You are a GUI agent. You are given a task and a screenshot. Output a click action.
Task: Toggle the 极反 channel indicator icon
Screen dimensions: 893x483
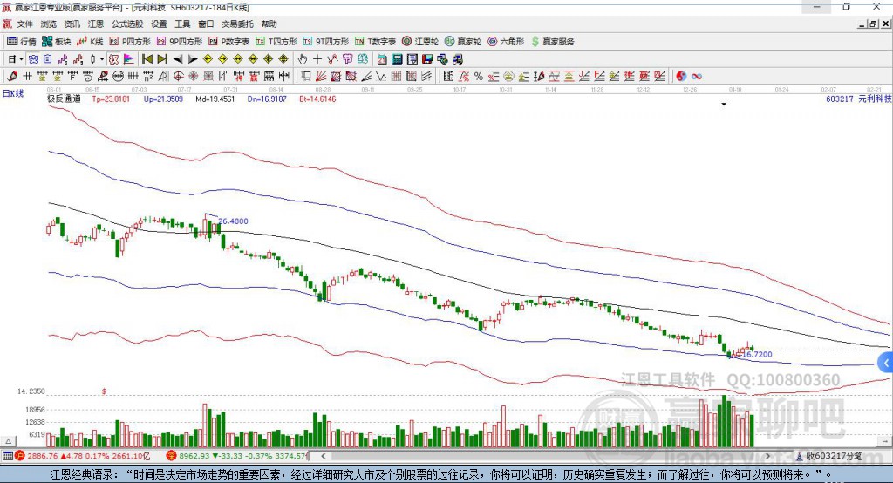(x=113, y=59)
